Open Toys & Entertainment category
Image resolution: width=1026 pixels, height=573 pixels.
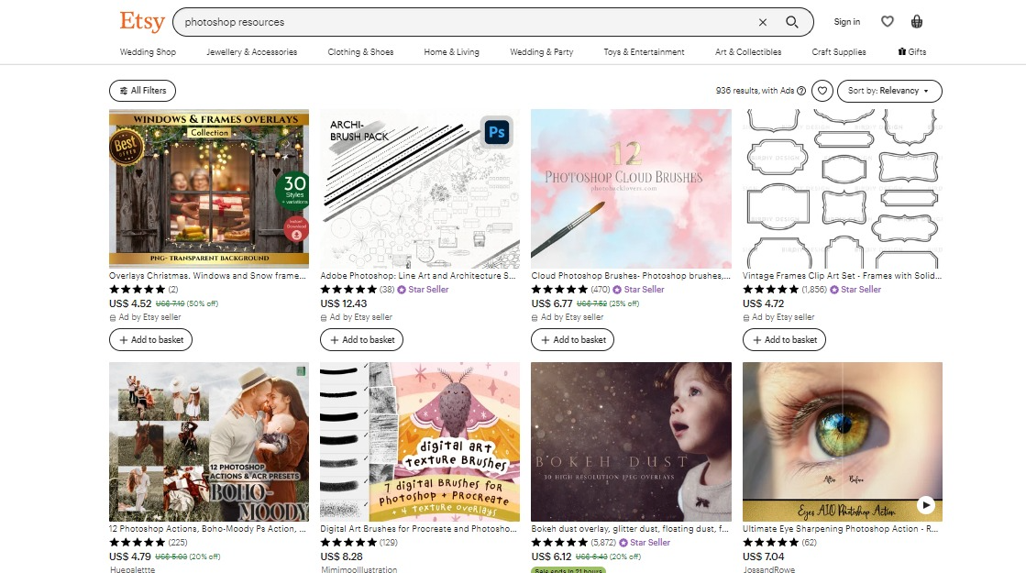[x=644, y=51]
